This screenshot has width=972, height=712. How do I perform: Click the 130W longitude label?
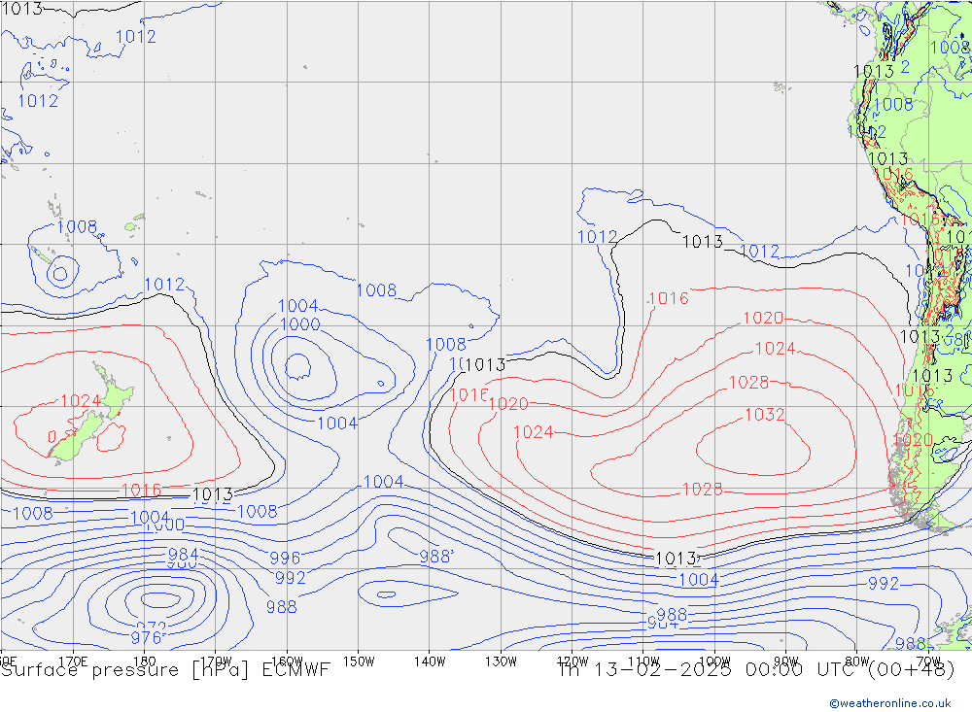500,661
